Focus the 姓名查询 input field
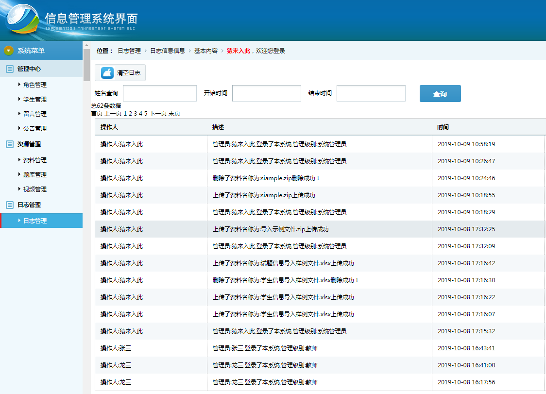546x394 pixels. point(160,93)
